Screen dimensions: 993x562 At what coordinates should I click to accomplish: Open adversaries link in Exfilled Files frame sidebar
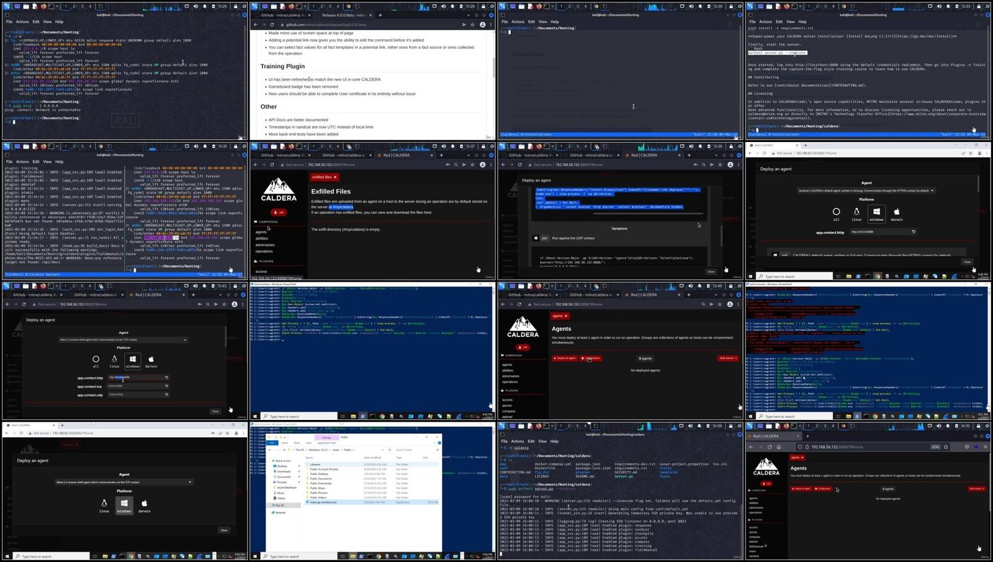264,245
